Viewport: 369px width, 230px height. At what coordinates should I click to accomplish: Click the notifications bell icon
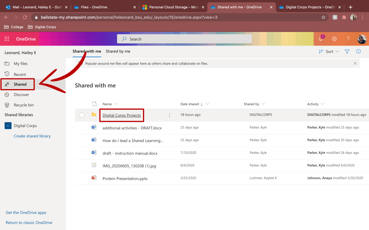[320, 39]
